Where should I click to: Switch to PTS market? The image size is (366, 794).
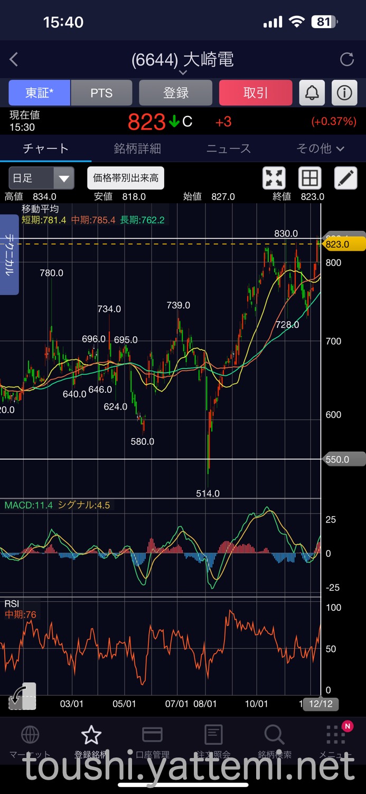point(101,93)
